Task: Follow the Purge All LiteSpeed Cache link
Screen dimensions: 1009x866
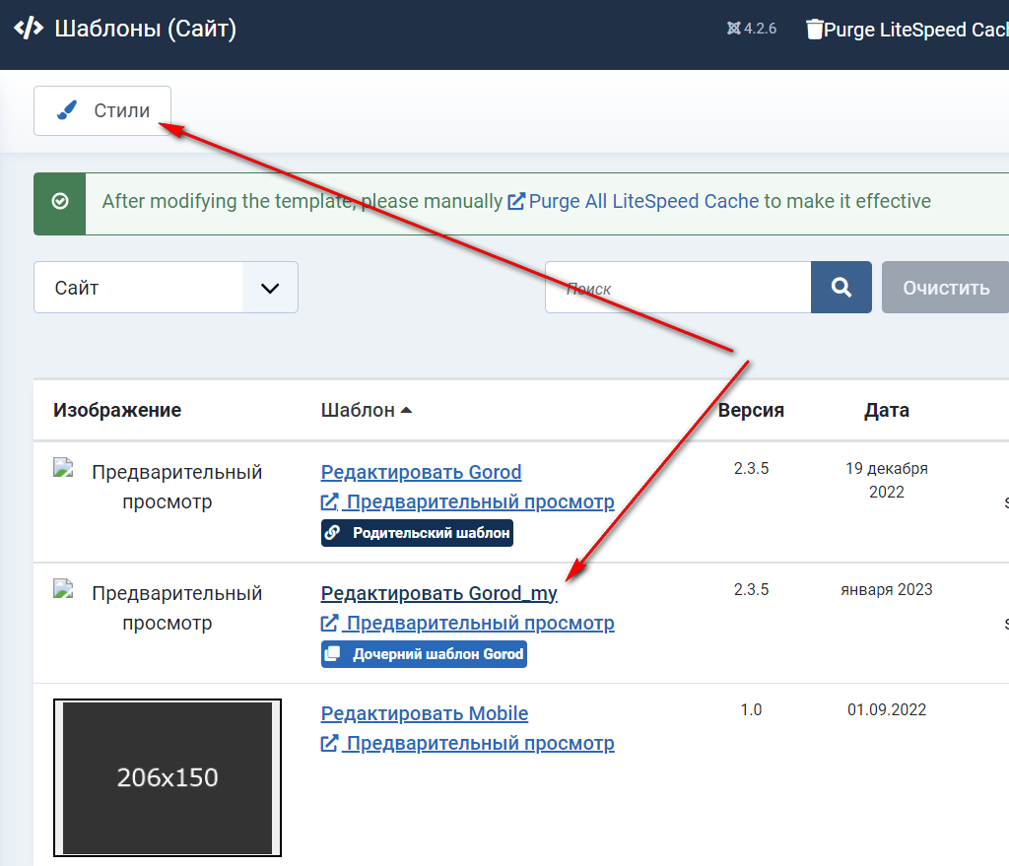Action: [643, 202]
